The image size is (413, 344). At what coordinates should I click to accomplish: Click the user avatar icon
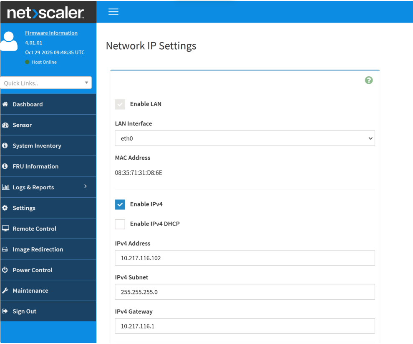pos(9,41)
